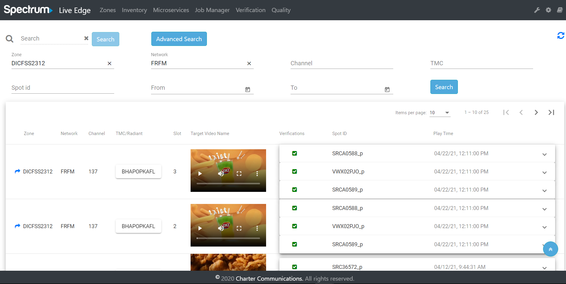Open the Microservices menu

pyautogui.click(x=171, y=10)
